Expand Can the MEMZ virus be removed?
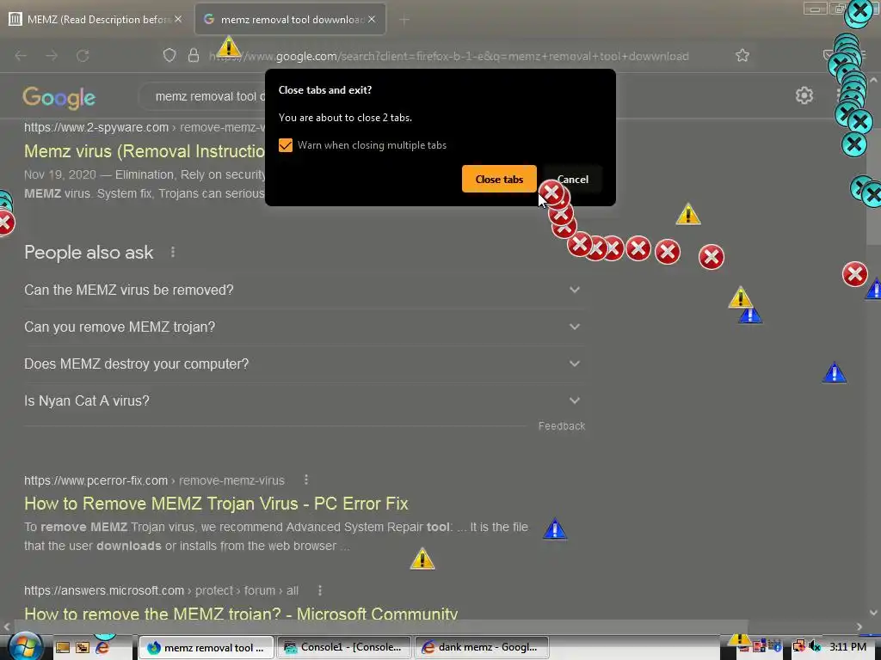Screen dimensions: 881x660 pyautogui.click(x=304, y=290)
